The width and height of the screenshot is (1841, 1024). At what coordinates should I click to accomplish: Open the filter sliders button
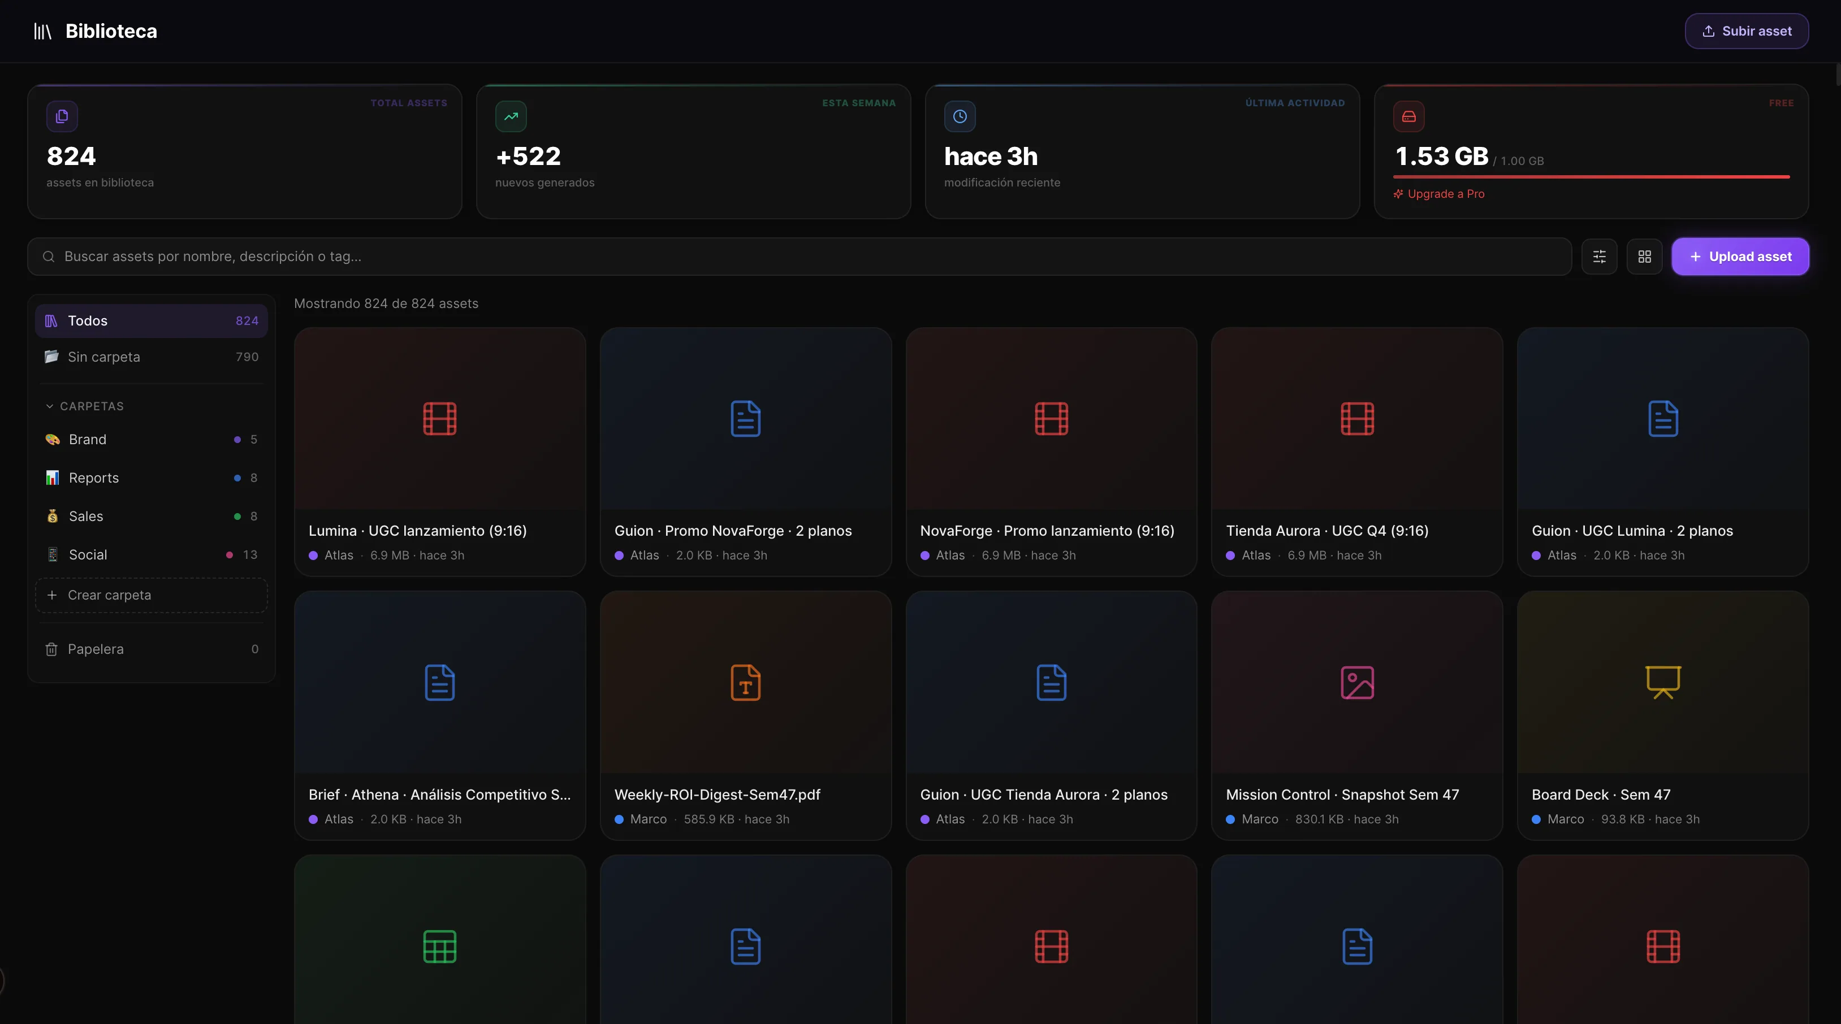[x=1600, y=257]
